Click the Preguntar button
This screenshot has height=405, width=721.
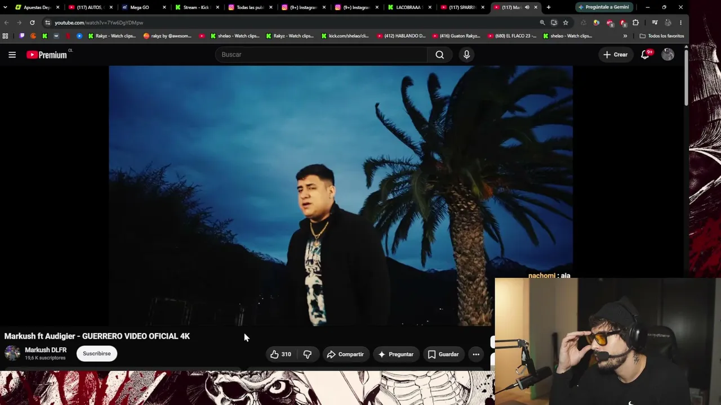tap(396, 354)
